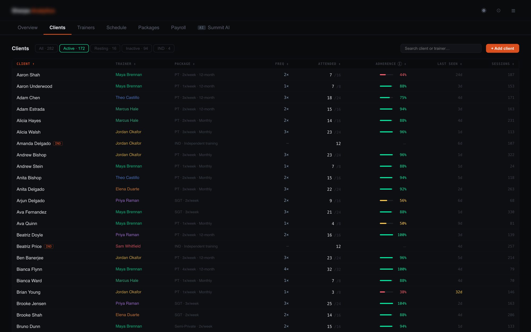531x332 pixels.
Task: Sort table by Package column
Action: coord(185,64)
